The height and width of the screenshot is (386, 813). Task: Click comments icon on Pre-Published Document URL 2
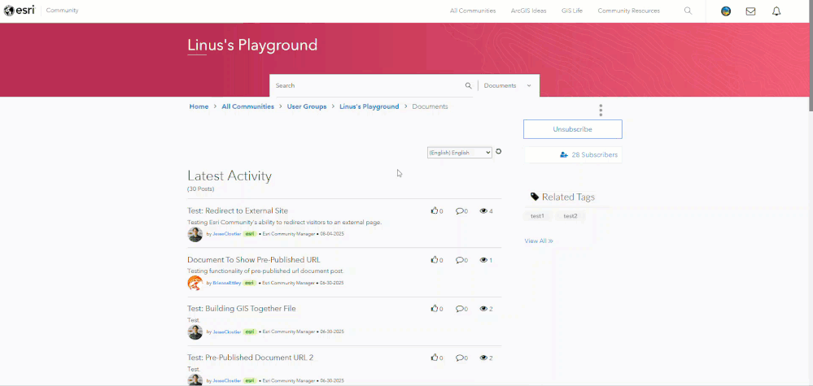[x=459, y=358]
